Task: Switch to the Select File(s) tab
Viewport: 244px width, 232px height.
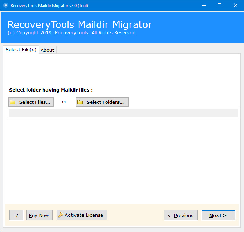Action: coord(21,50)
